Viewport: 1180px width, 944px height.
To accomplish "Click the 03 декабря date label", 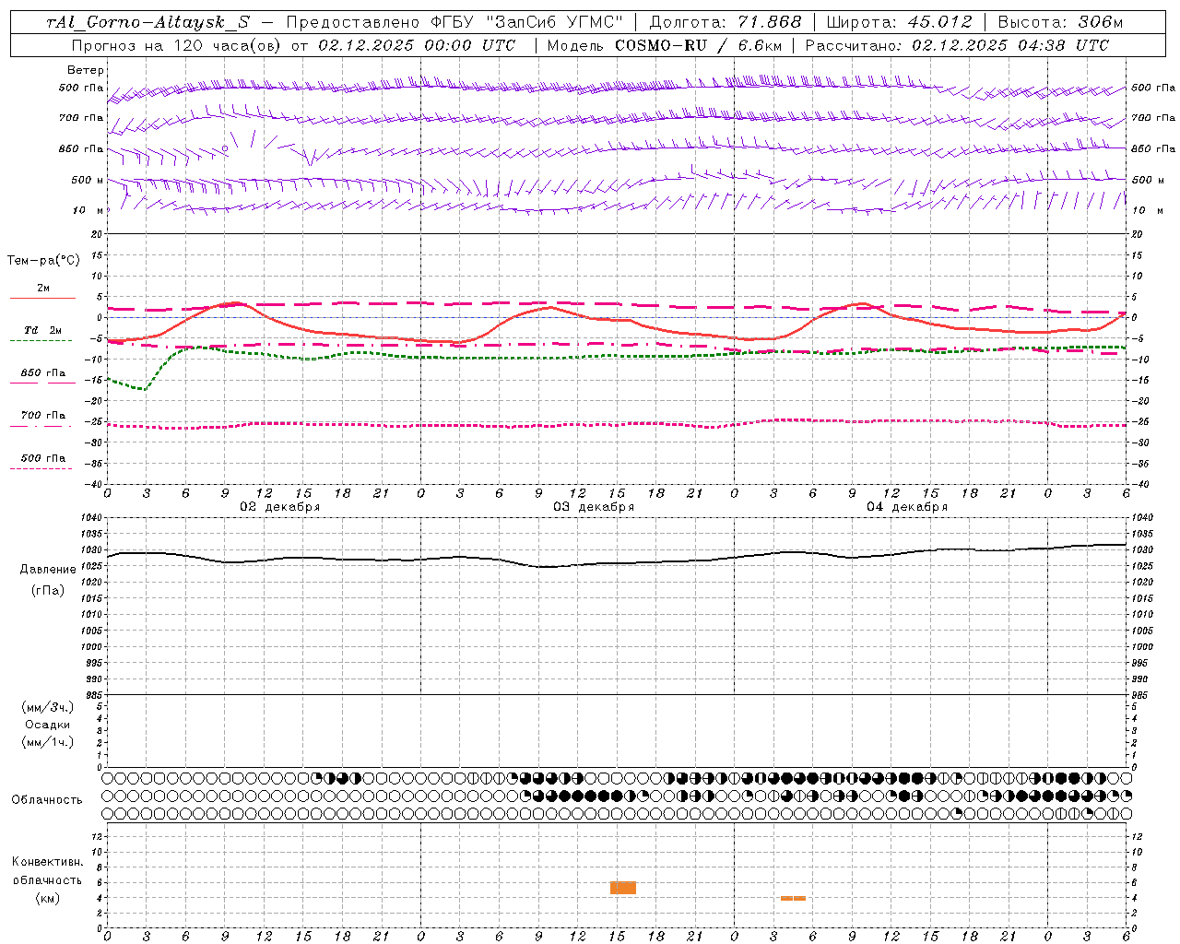I will [x=594, y=507].
